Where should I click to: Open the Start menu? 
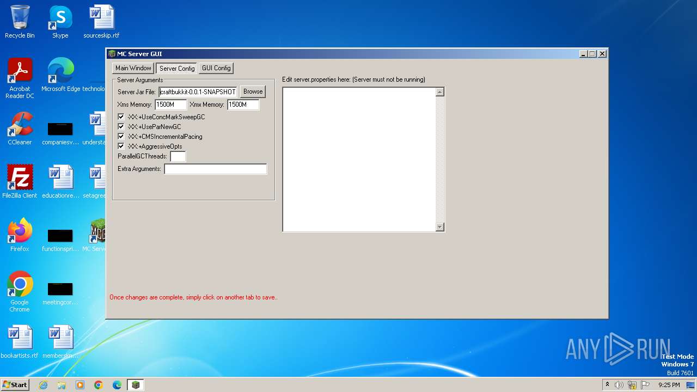pos(15,385)
